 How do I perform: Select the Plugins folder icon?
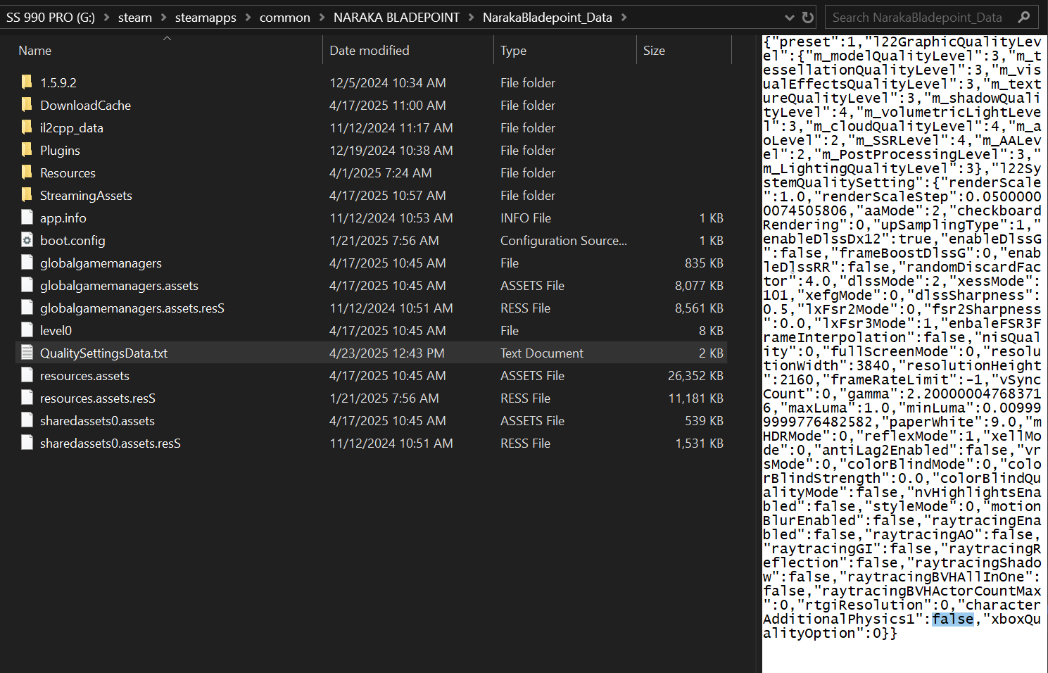pyautogui.click(x=27, y=150)
